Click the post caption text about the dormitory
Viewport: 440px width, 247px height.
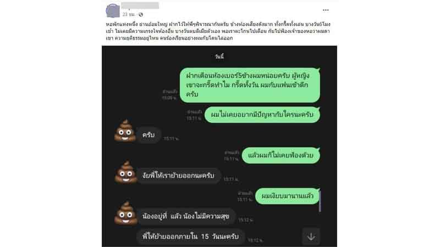[x=218, y=31]
